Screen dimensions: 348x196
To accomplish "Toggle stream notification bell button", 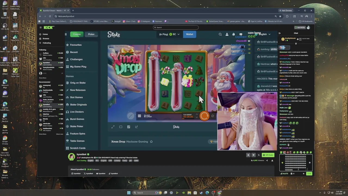I will coord(248,155).
